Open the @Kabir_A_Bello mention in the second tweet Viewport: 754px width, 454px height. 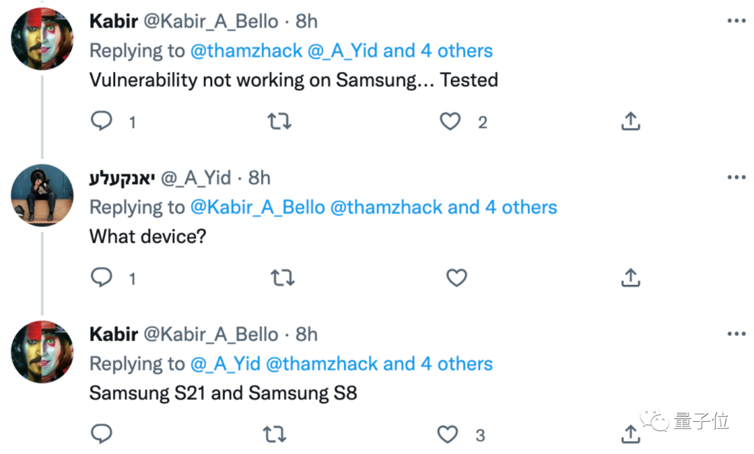[257, 207]
